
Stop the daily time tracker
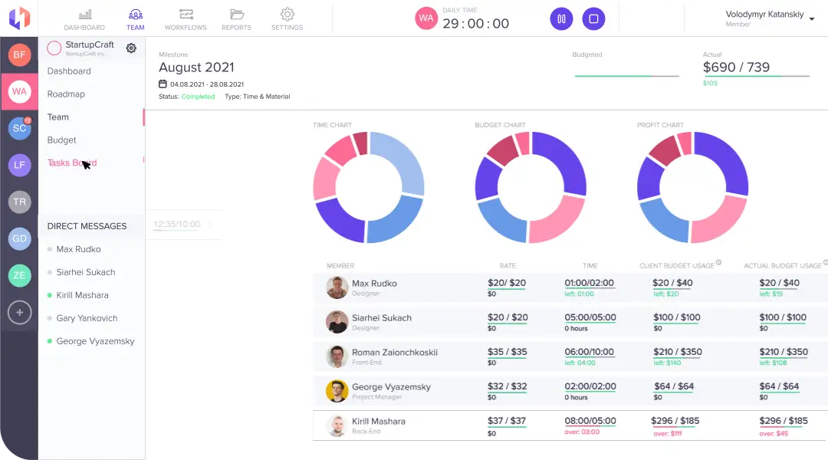coord(593,19)
